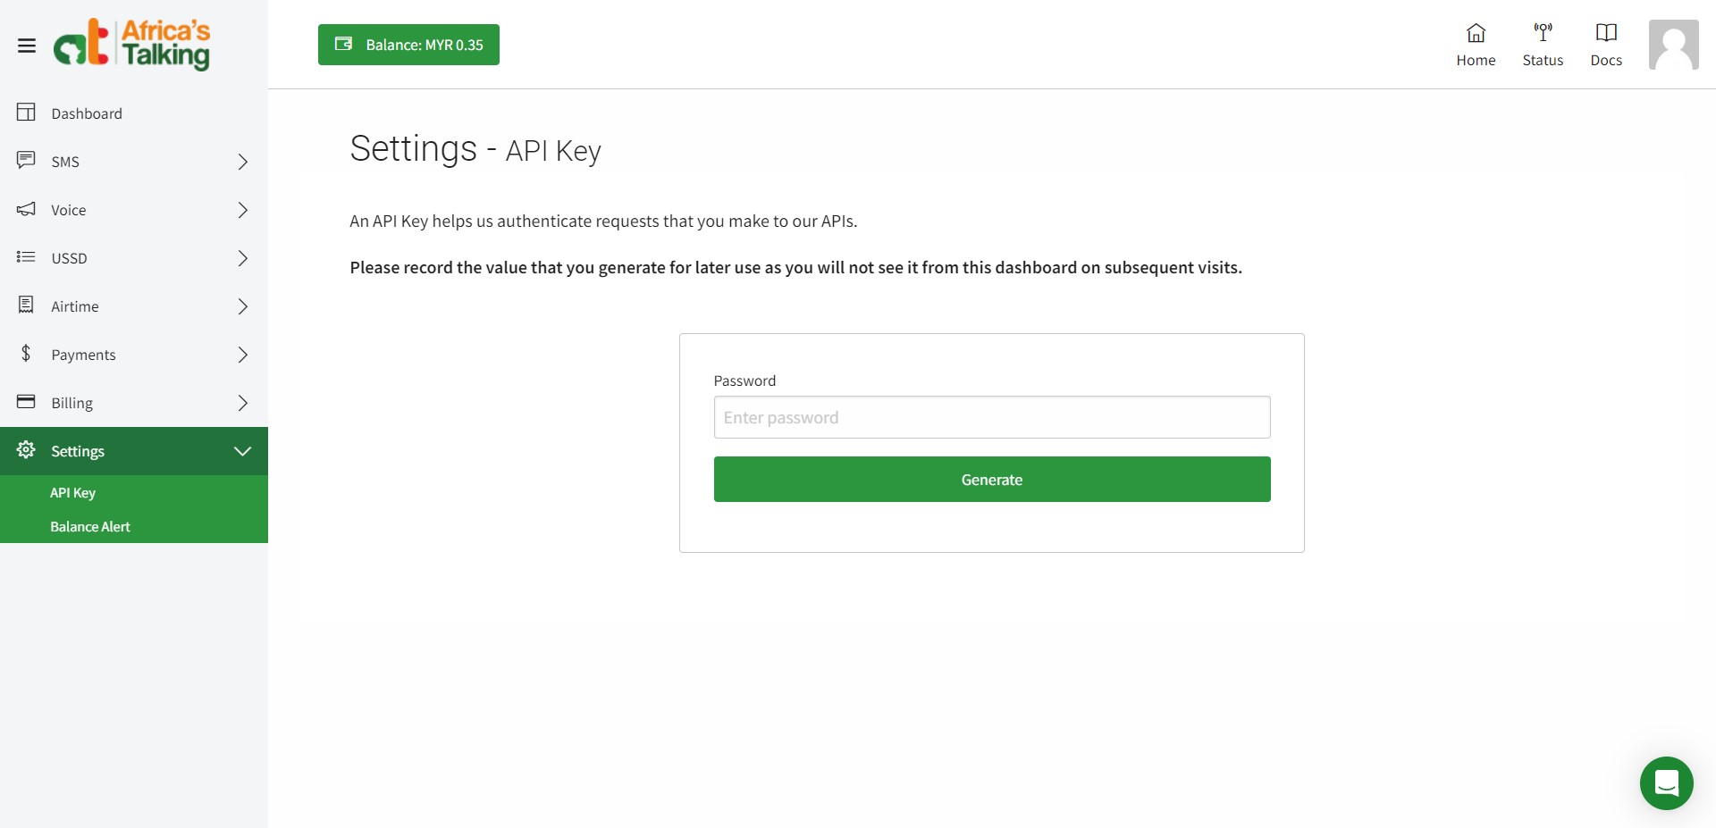This screenshot has height=828, width=1716.
Task: Collapse the Settings menu chevron
Action: click(x=242, y=451)
